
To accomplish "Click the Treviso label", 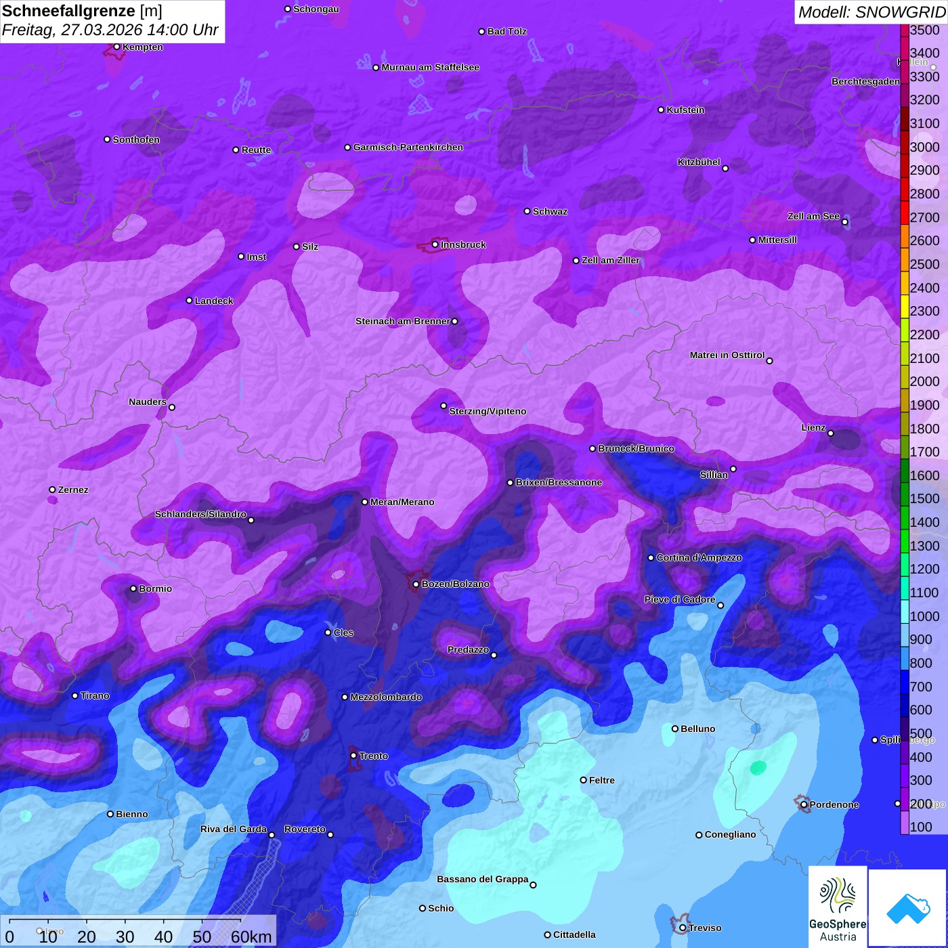I will [705, 928].
